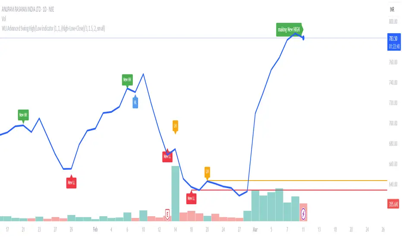
Task: Select the green 'making New HIGH' label
Action: coord(290,30)
